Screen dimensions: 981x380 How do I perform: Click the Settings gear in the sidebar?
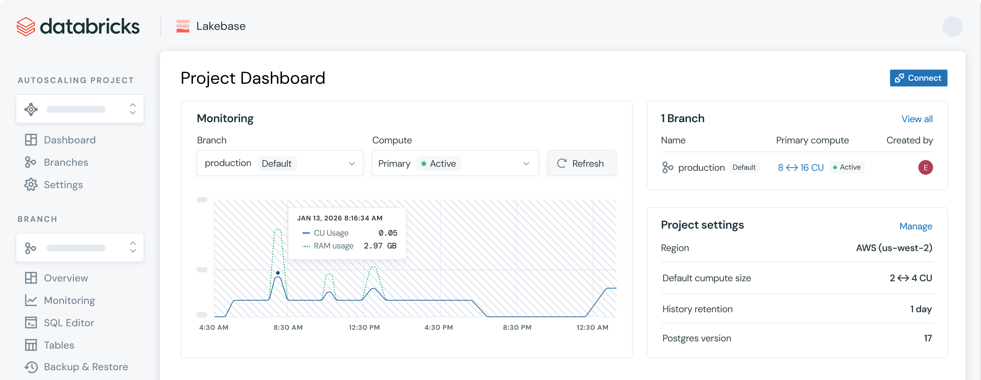[x=30, y=185]
